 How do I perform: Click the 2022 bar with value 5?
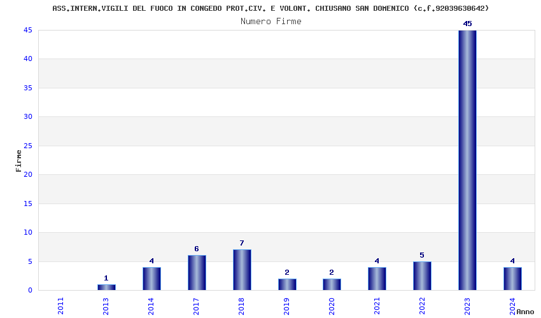(422, 275)
